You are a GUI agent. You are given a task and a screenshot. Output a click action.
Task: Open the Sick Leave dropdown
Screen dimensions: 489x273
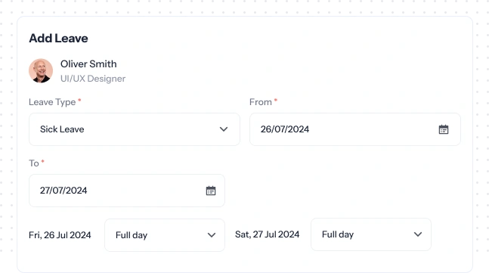pyautogui.click(x=135, y=129)
